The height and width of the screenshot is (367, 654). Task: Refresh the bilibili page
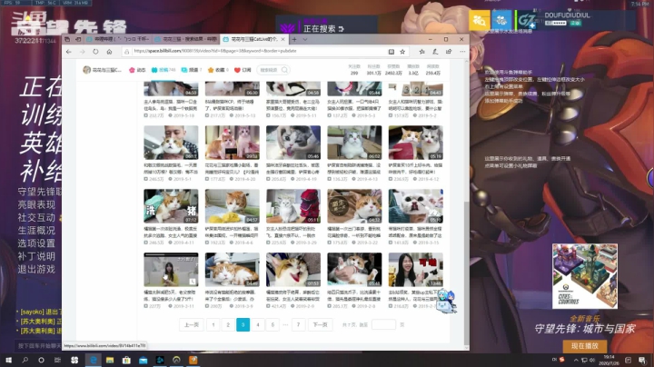[x=95, y=52]
